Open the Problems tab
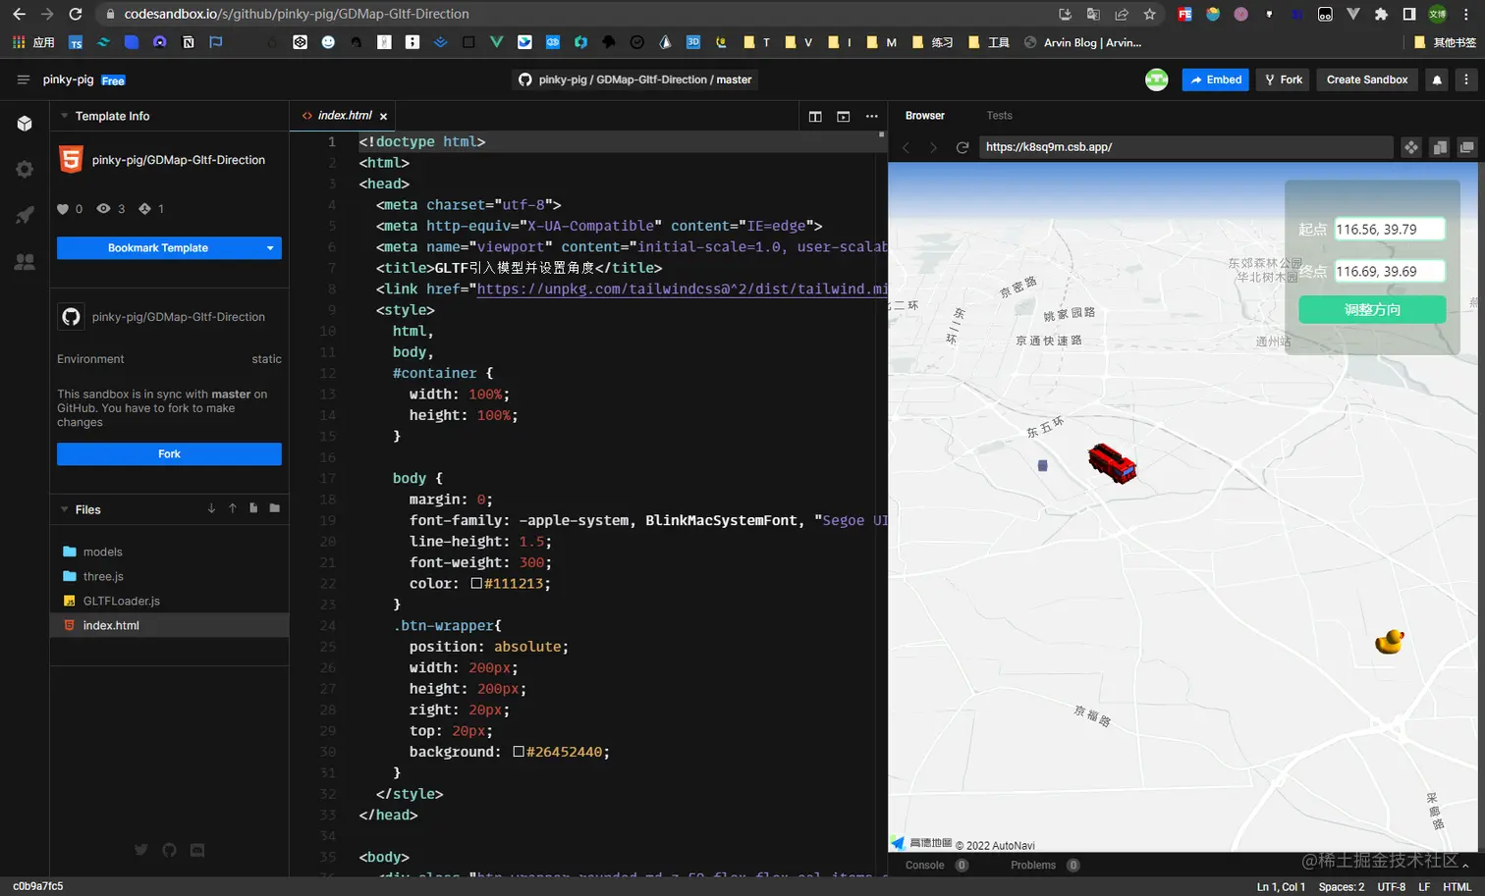Screen dimensions: 1485x896 1031,865
